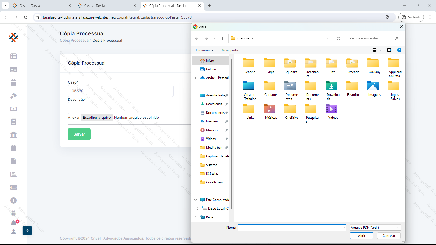Viewport: 436px width, 245px height.
Task: Select Downloads in the navigation pane
Action: pyautogui.click(x=214, y=104)
